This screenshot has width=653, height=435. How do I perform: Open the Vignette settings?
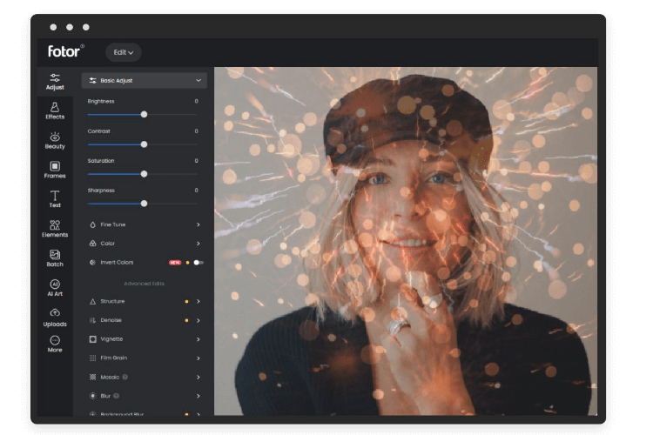[145, 339]
